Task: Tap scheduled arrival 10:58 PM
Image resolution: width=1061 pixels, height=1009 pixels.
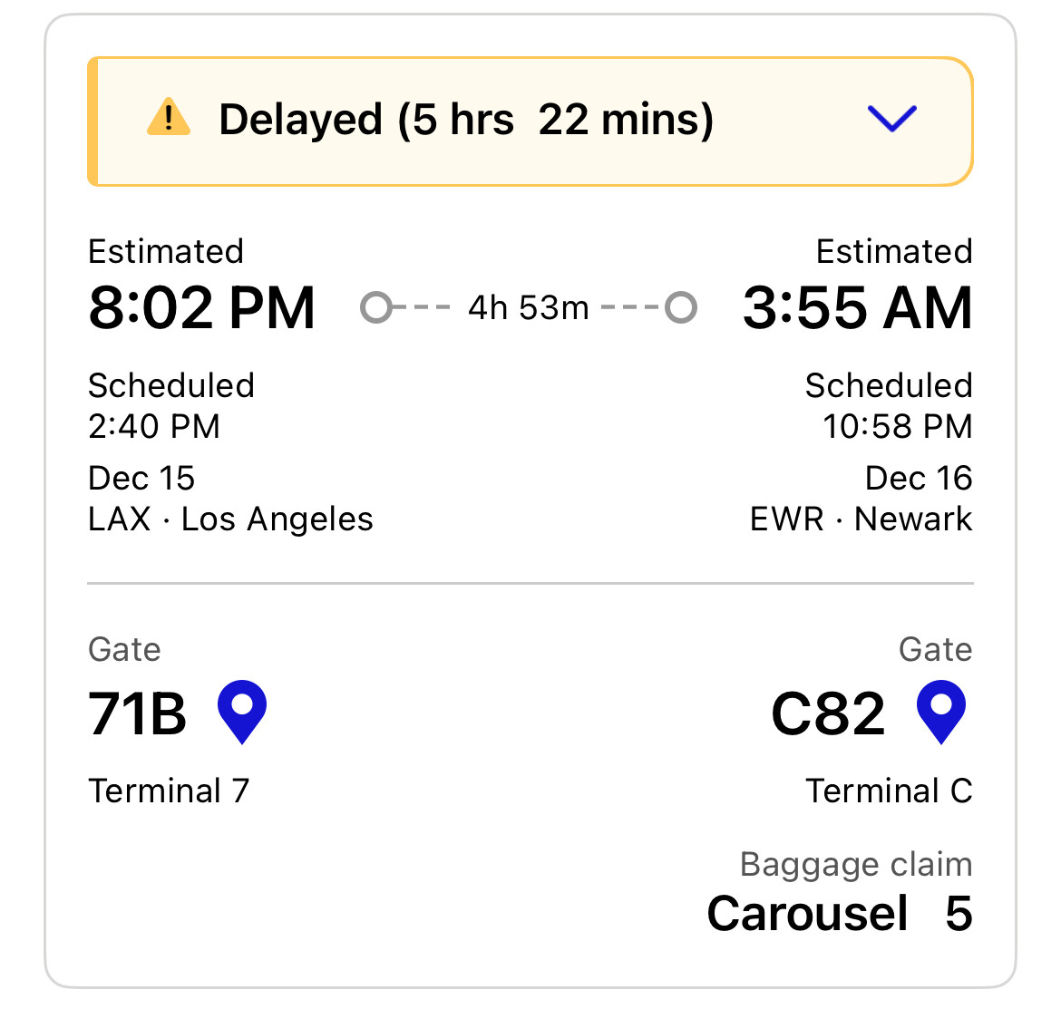Action: pyautogui.click(x=897, y=426)
